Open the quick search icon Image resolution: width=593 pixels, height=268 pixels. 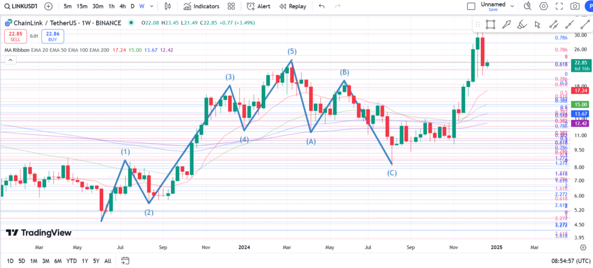point(528,6)
